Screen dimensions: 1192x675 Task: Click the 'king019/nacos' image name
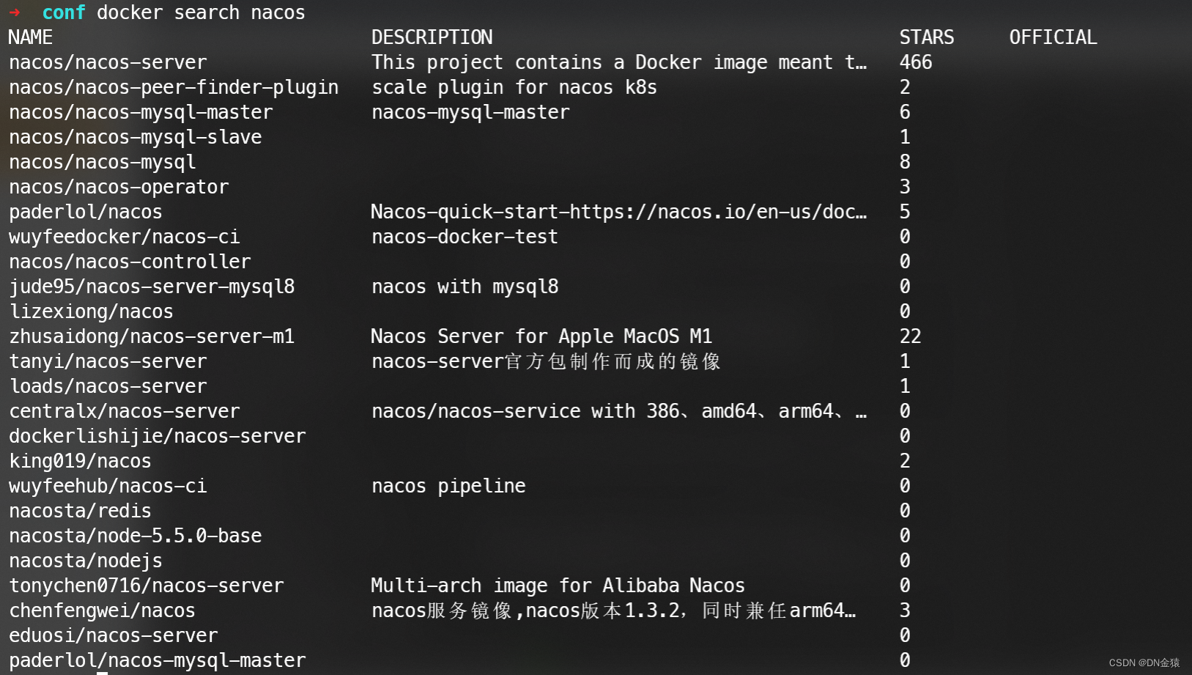(x=81, y=461)
